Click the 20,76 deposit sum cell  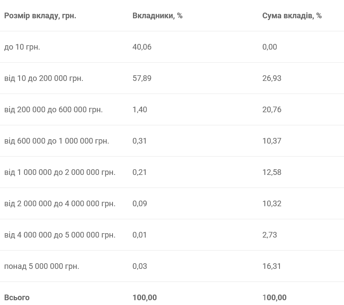tap(272, 110)
